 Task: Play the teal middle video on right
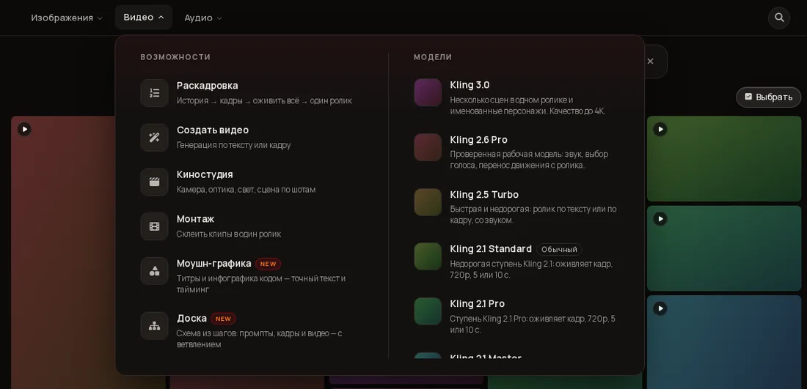660,219
